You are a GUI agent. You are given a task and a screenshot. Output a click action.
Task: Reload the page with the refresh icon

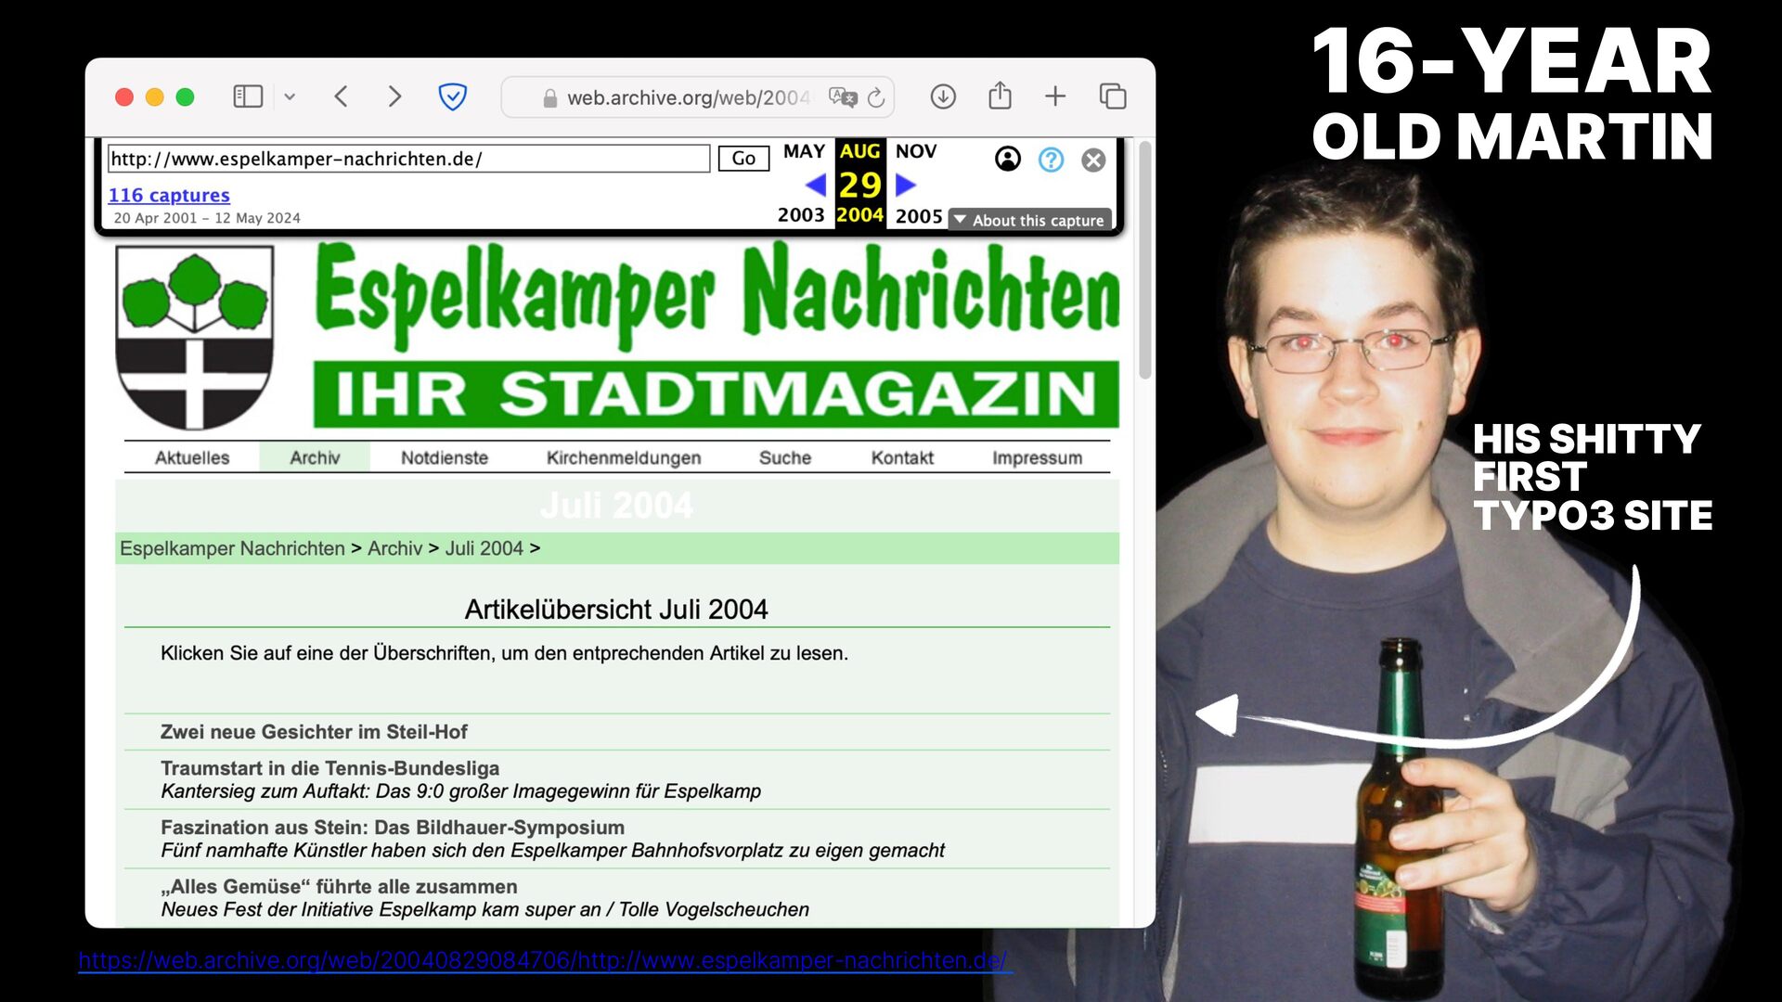[876, 97]
